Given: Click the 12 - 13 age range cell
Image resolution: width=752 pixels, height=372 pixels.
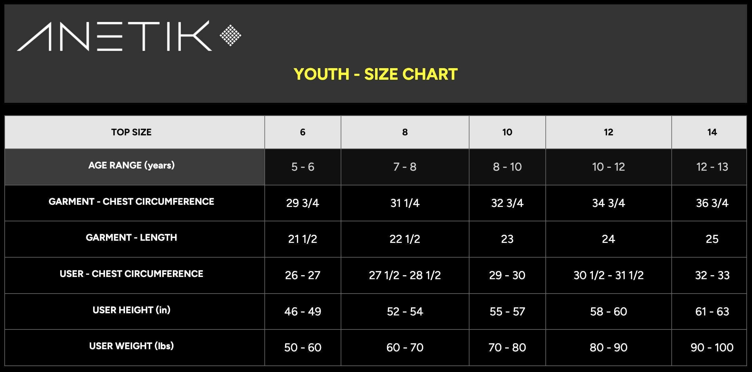Looking at the screenshot, I should 709,167.
